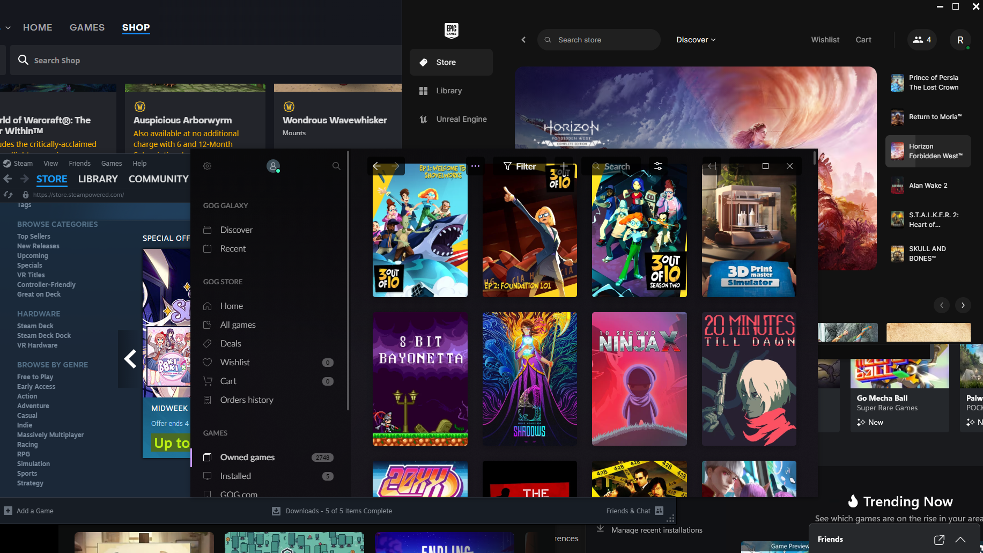
Task: Click the add game plus icon in GOG library
Action: pyautogui.click(x=564, y=166)
